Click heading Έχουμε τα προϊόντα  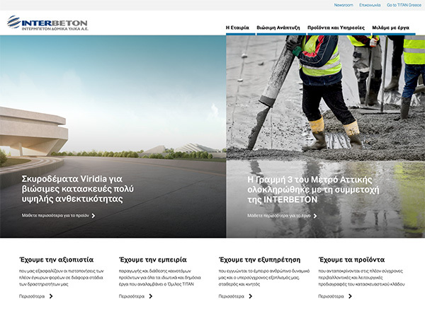351,259
